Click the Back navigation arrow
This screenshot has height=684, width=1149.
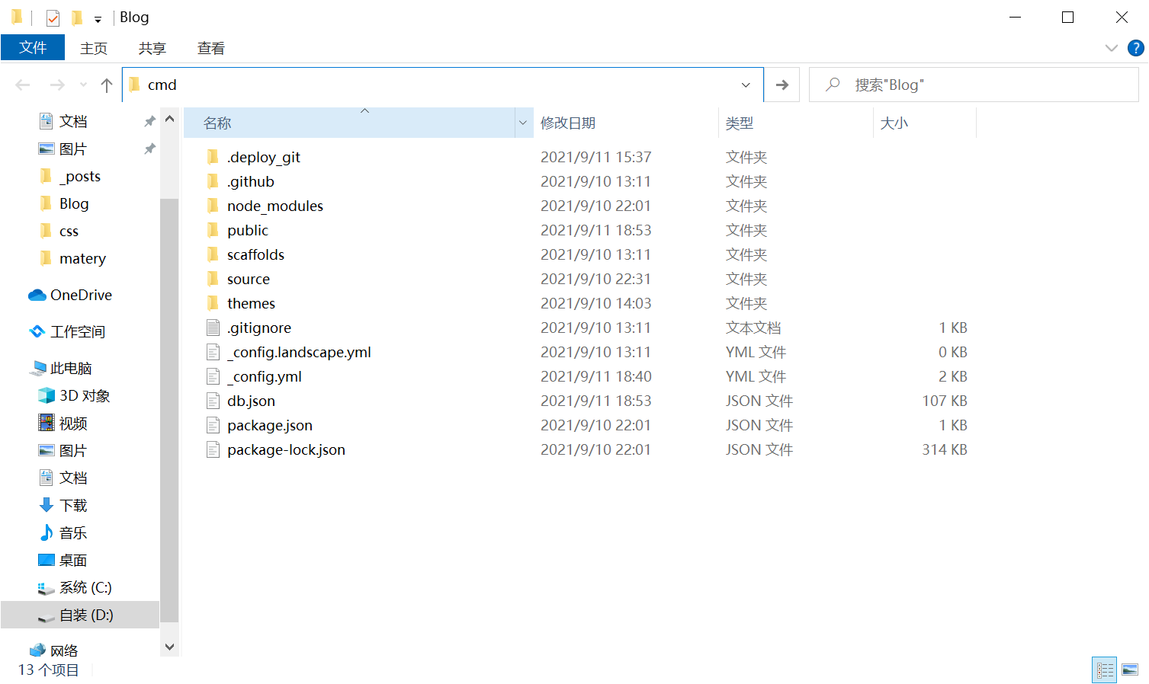[x=23, y=85]
